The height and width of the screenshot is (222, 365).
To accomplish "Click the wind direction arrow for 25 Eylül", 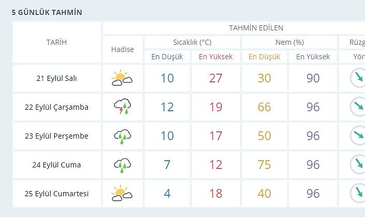I will pyautogui.click(x=357, y=194).
